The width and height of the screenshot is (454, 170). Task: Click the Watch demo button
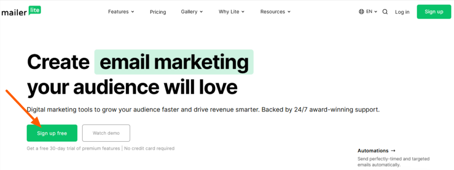pyautogui.click(x=106, y=133)
